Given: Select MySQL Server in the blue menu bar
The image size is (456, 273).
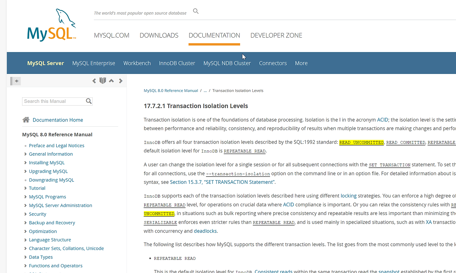Looking at the screenshot, I should tap(46, 63).
